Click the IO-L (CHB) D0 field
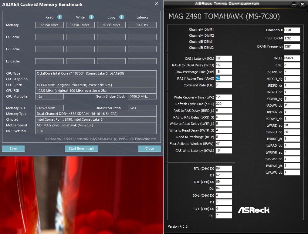 (x=224, y=209)
